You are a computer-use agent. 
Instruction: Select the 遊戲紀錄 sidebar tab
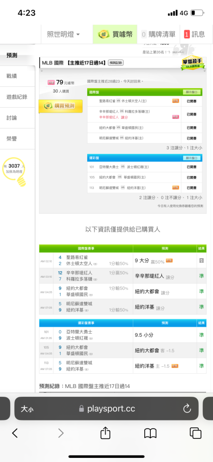pyautogui.click(x=18, y=97)
